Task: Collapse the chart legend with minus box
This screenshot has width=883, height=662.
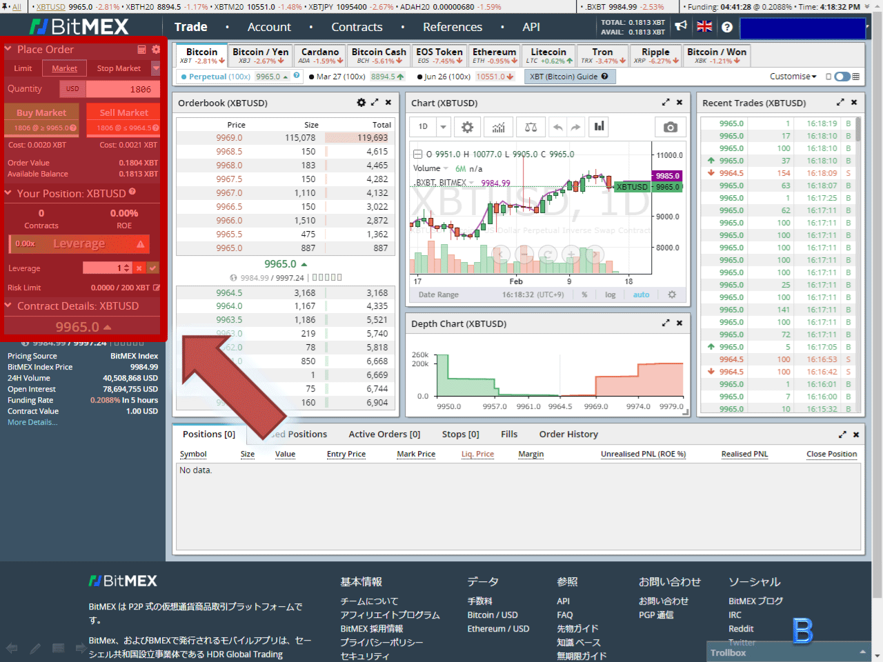Action: [x=417, y=154]
